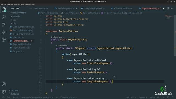Click .NET Core Launch debug config in status bar
176x99 pixels.
(33, 97)
